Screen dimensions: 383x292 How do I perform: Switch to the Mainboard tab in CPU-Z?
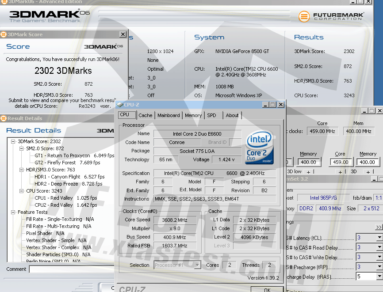point(169,115)
